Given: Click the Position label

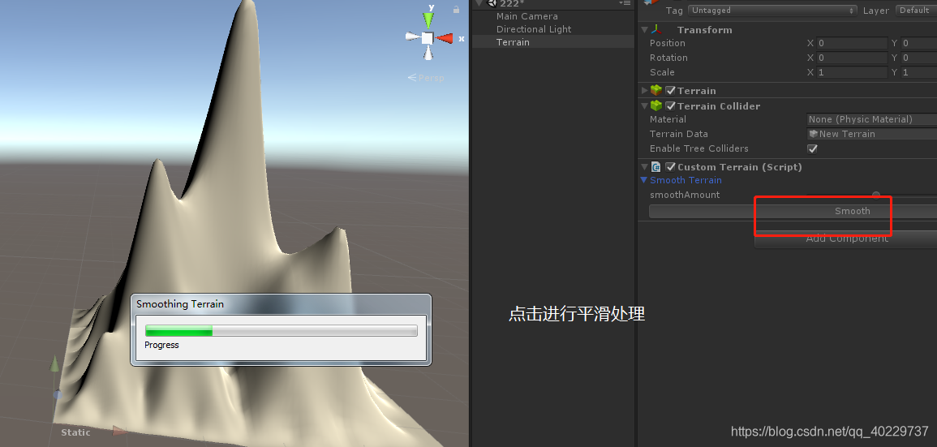Looking at the screenshot, I should click(668, 43).
